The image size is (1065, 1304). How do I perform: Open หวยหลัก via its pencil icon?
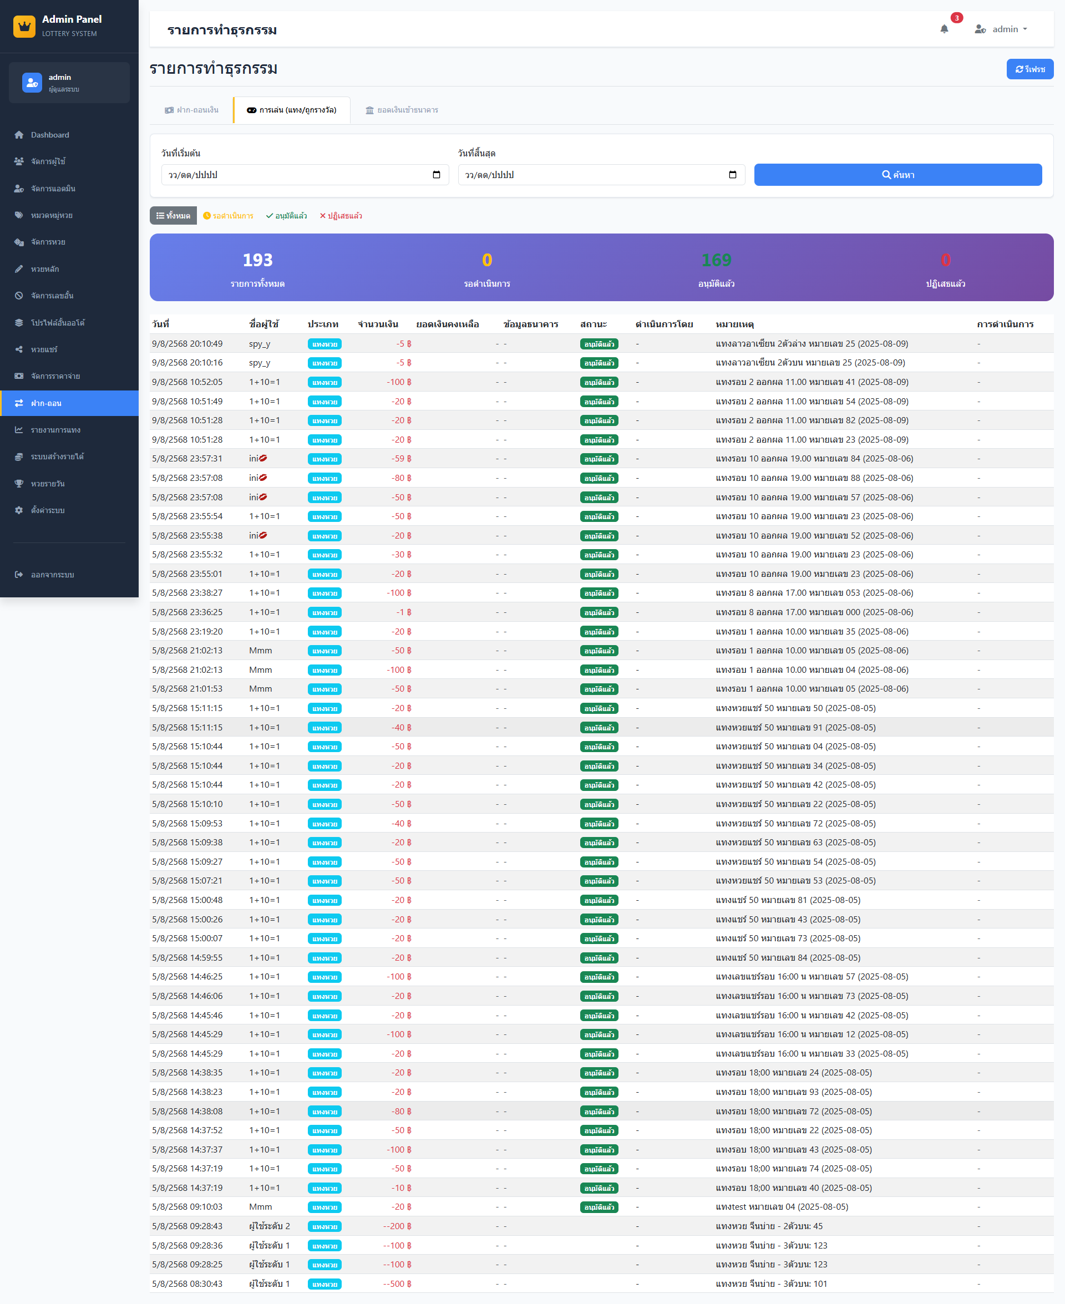click(x=19, y=268)
